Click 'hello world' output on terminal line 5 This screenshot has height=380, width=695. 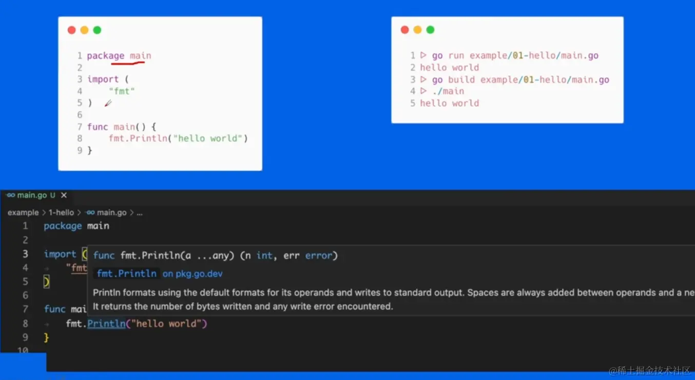point(450,103)
